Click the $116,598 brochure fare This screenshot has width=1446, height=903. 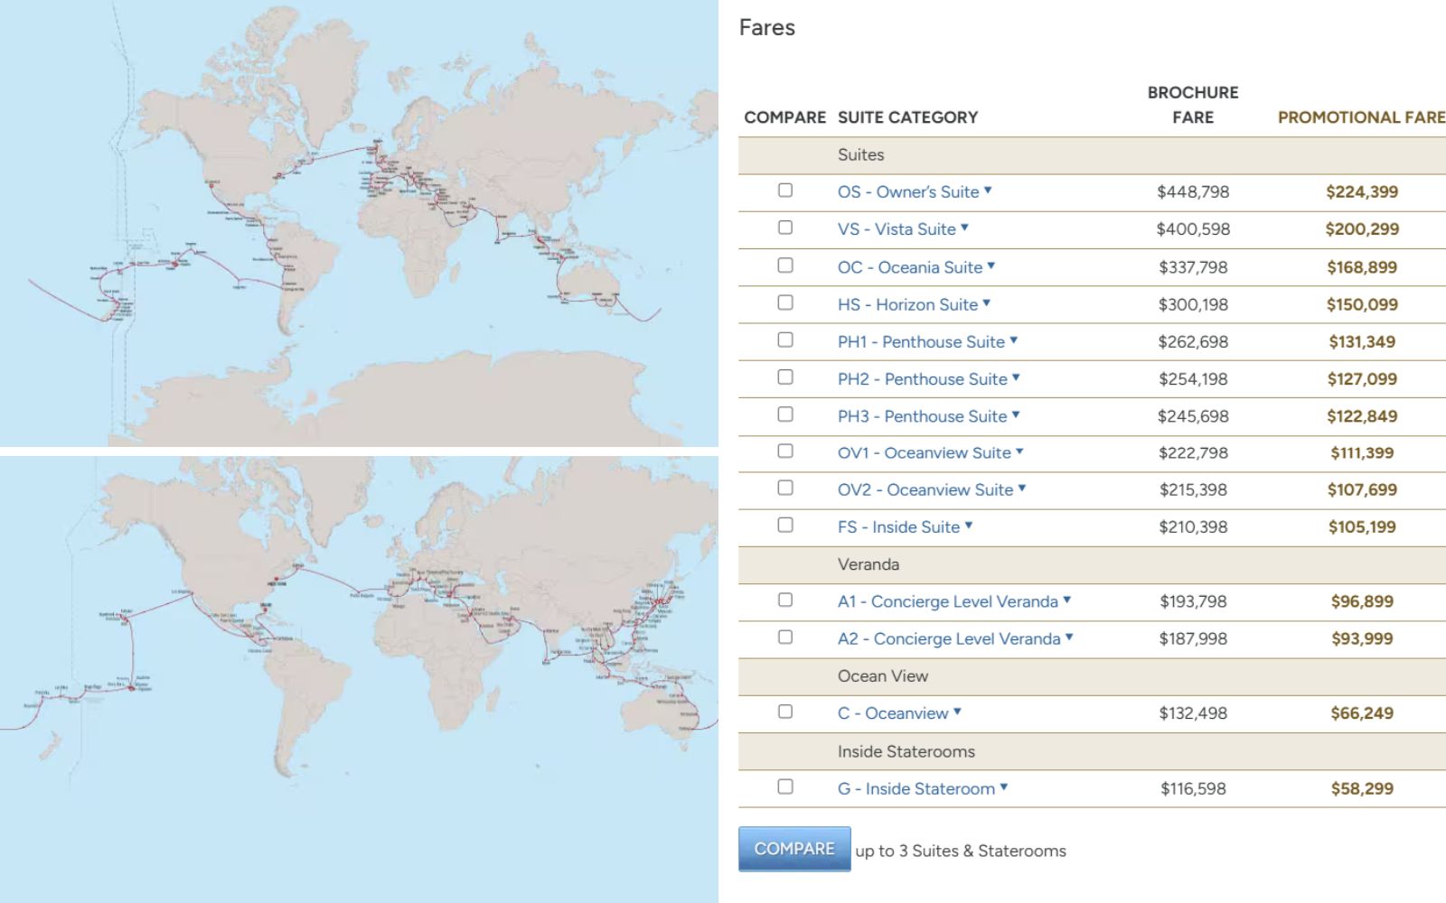click(x=1193, y=788)
